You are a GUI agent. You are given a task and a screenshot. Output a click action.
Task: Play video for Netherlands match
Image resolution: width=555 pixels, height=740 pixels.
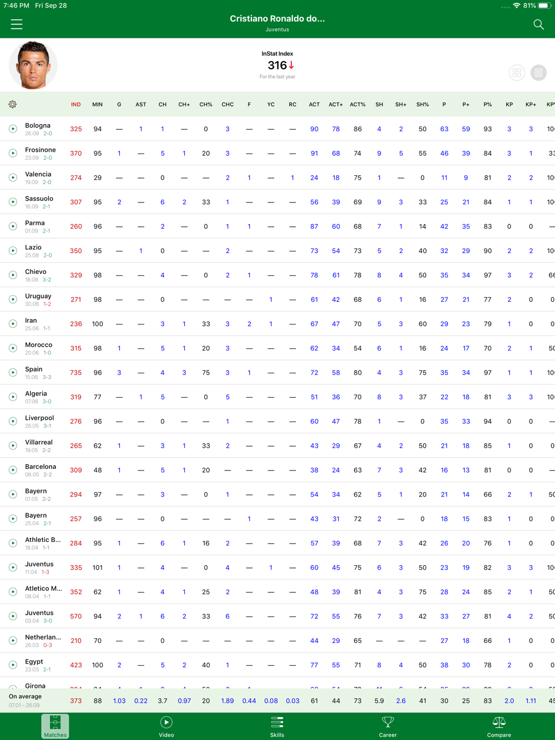tap(13, 641)
